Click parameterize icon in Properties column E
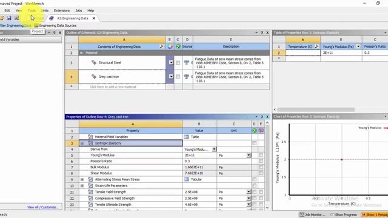 coord(261,131)
